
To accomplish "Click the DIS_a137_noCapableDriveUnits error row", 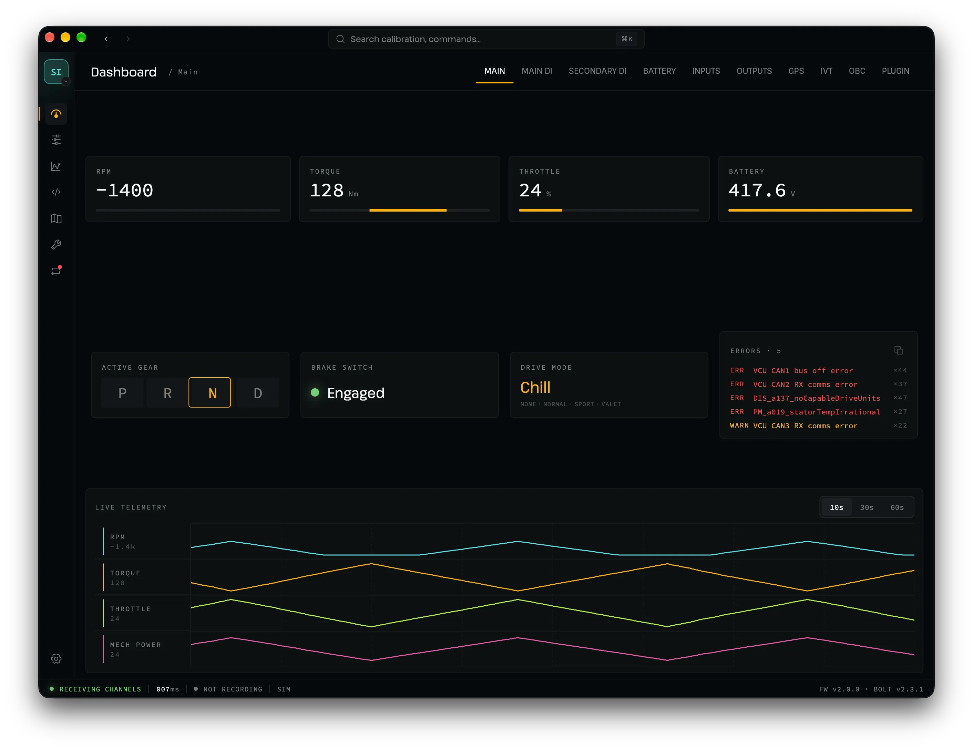I will pos(818,398).
